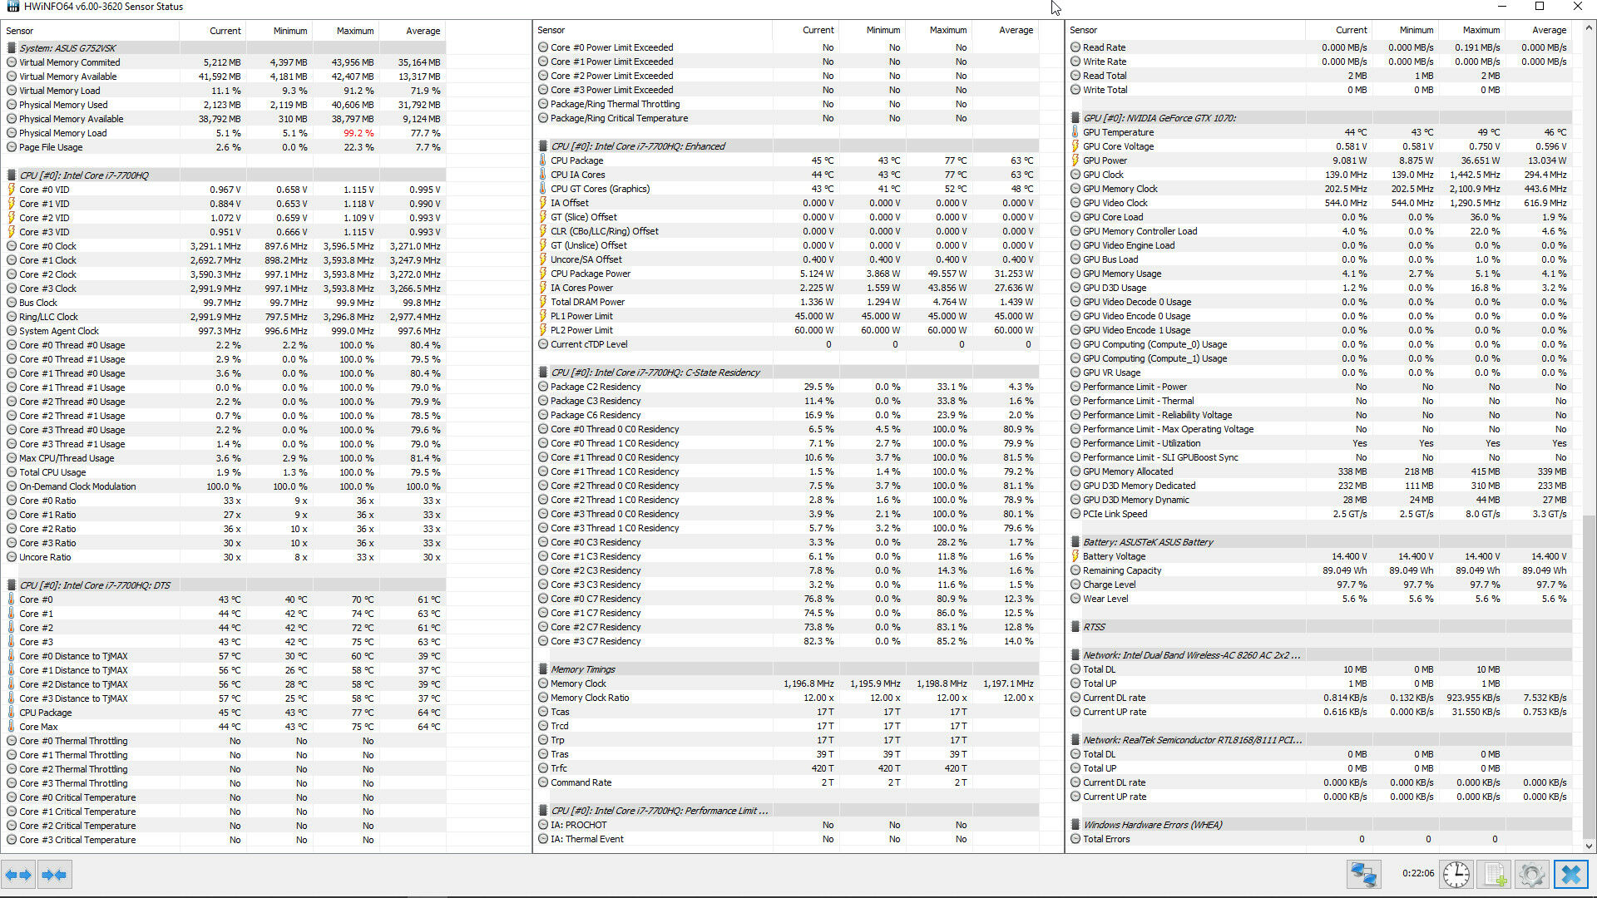This screenshot has height=898, width=1597.
Task: Click the vertical scrollbar thumb in right panel
Action: [1589, 677]
